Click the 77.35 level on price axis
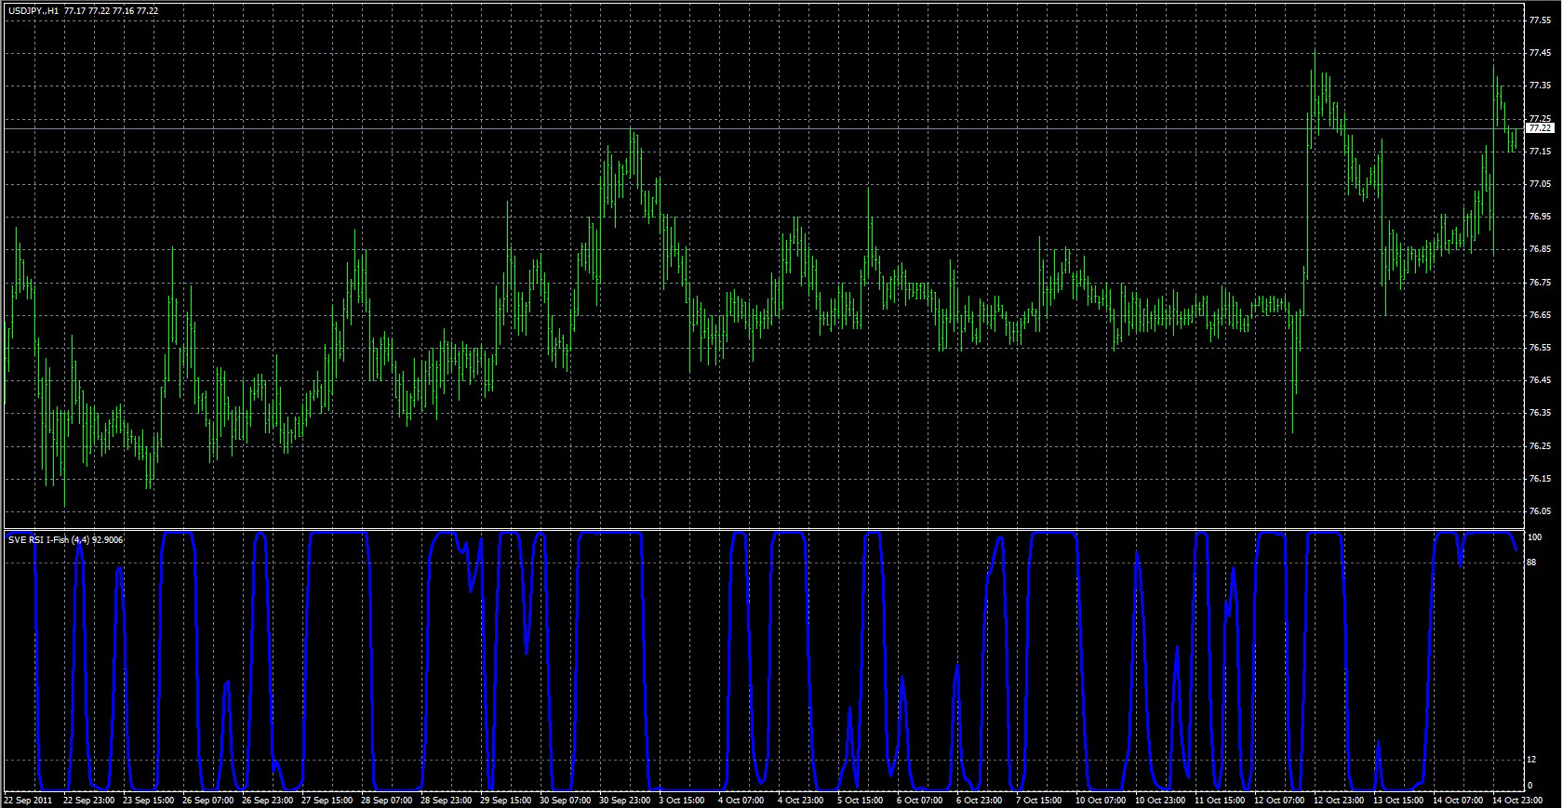This screenshot has height=808, width=1563. coord(1539,86)
